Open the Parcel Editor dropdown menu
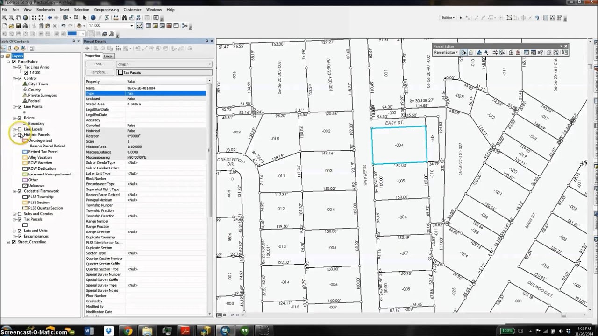Viewport: 598px width, 336px height. point(446,53)
